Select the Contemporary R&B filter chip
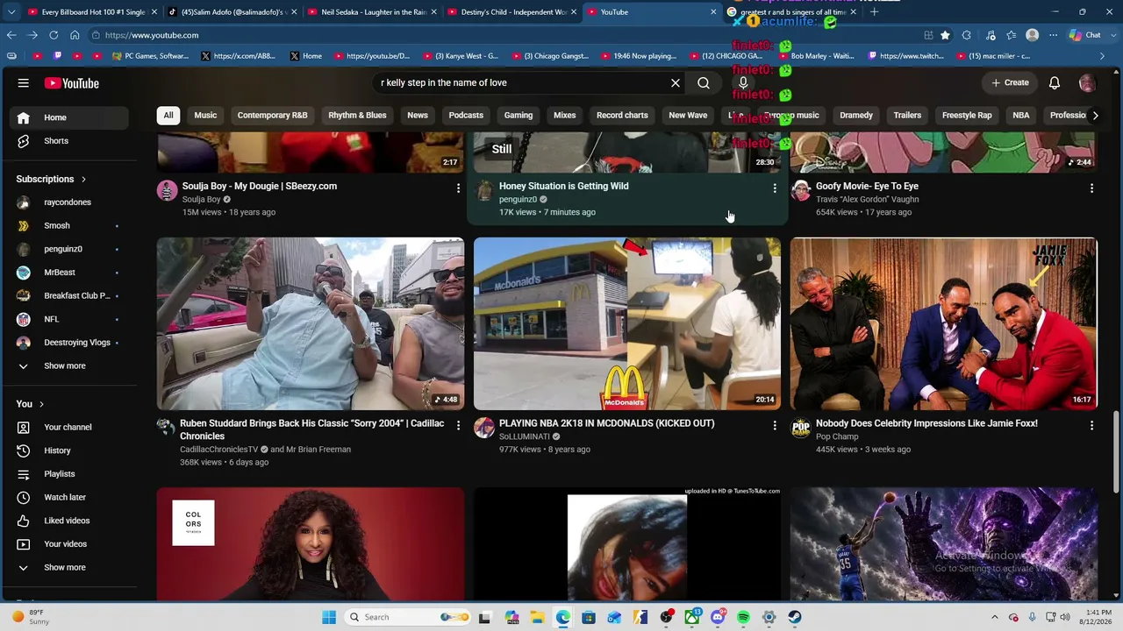 click(273, 115)
